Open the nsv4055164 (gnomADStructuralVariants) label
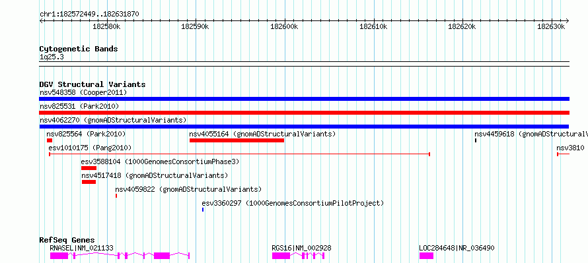This screenshot has width=588, height=263. (262, 134)
